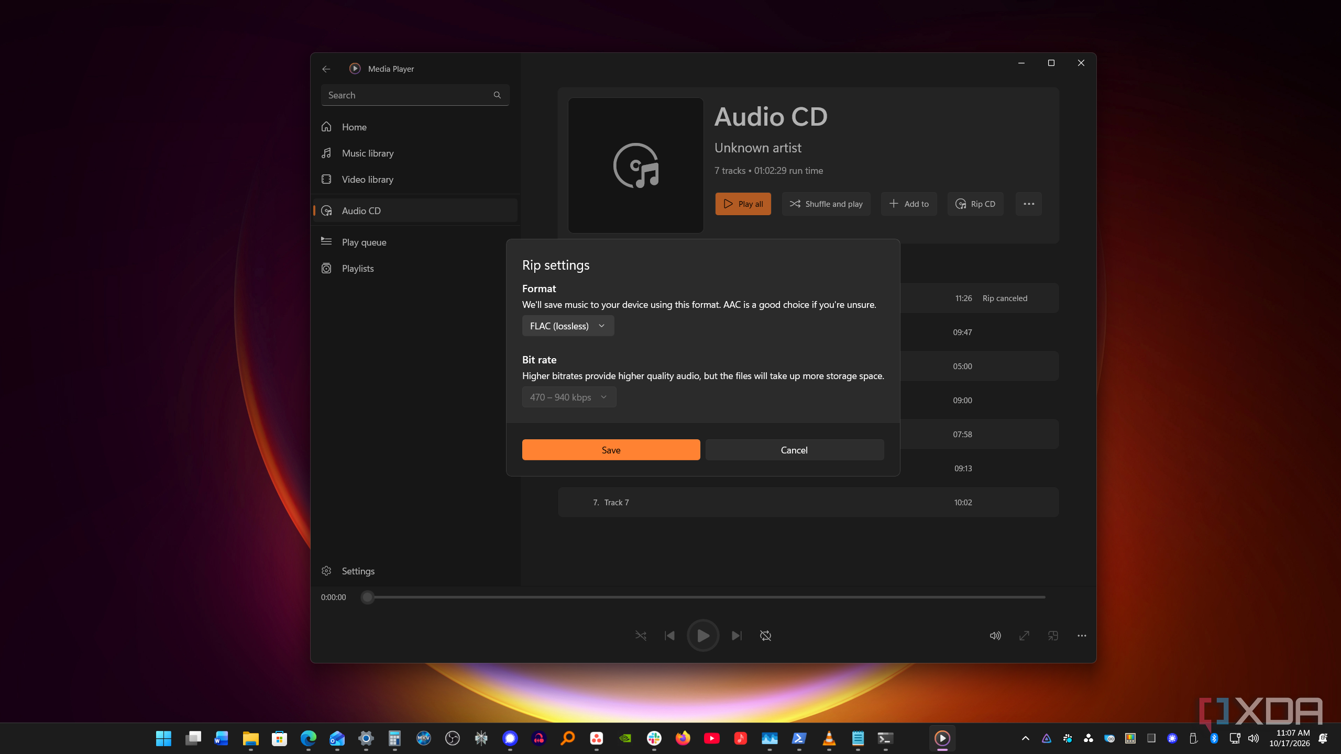Open File Explorer from the taskbar
Screen dimensions: 1341x754
[250, 738]
